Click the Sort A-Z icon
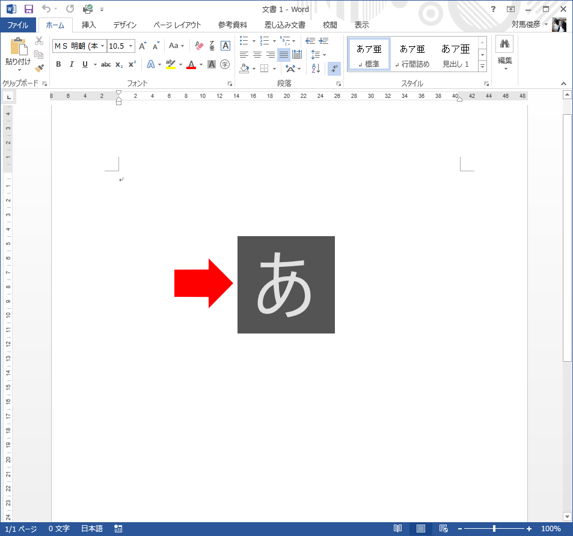Image resolution: width=573 pixels, height=536 pixels. [x=316, y=69]
